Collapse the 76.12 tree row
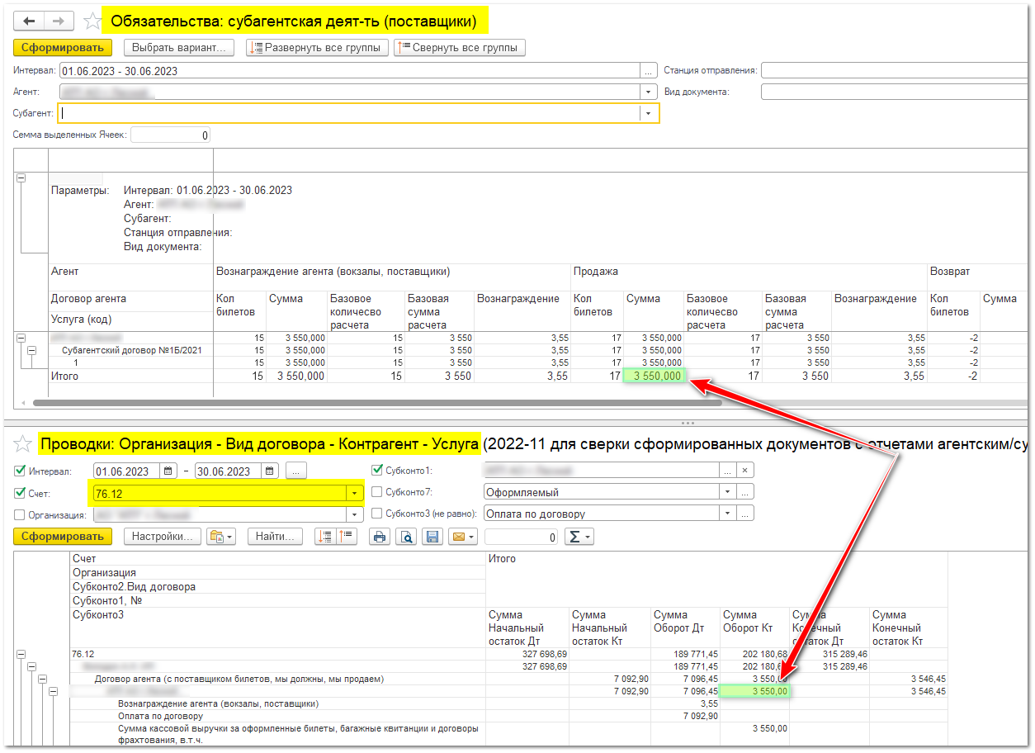The width and height of the screenshot is (1035, 753). (21, 653)
